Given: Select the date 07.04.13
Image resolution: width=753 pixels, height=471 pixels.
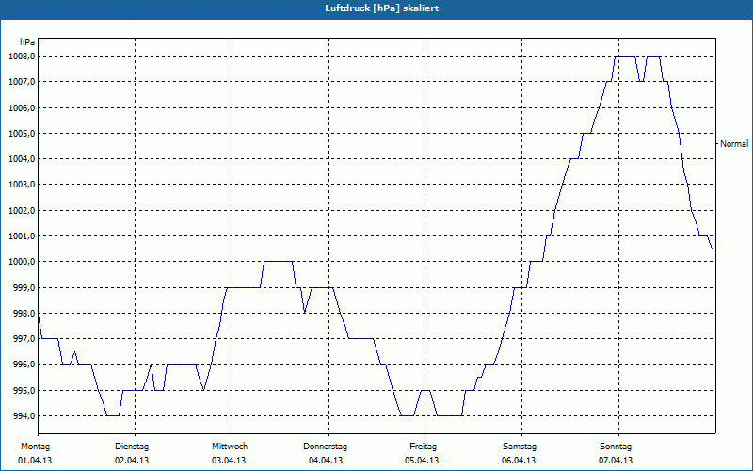Looking at the screenshot, I should pyautogui.click(x=616, y=461).
